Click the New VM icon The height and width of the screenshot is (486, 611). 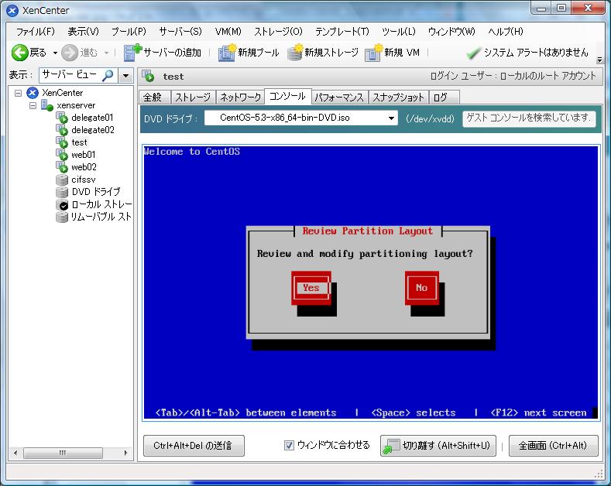pos(374,53)
